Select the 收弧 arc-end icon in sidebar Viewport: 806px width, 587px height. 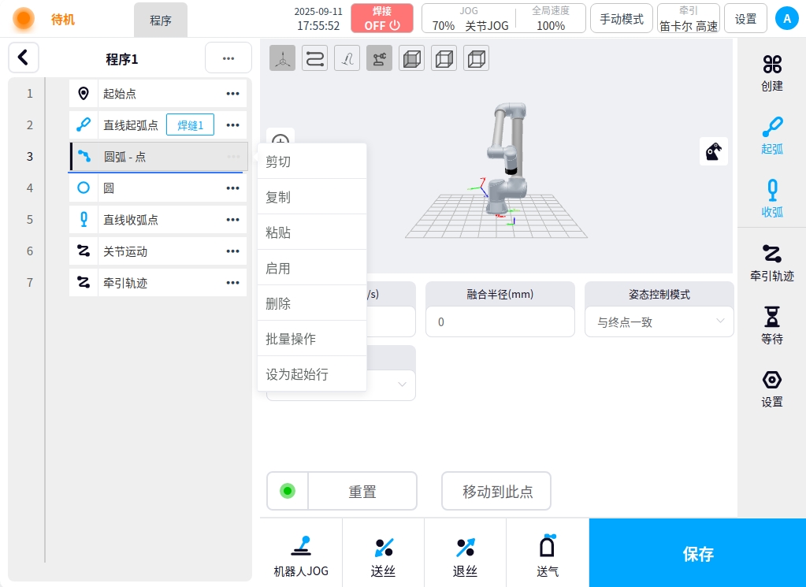[771, 198]
